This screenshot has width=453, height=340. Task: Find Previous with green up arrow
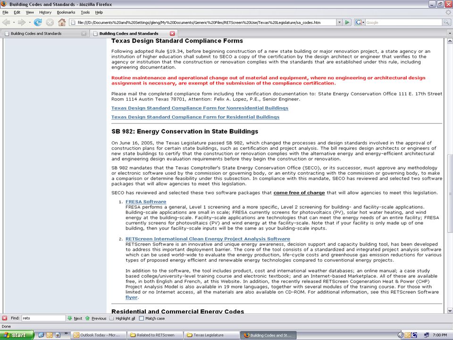point(88,318)
